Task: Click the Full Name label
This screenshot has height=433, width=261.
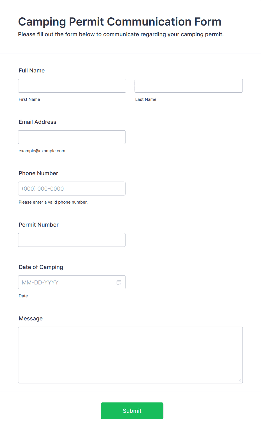Action: pyautogui.click(x=32, y=70)
